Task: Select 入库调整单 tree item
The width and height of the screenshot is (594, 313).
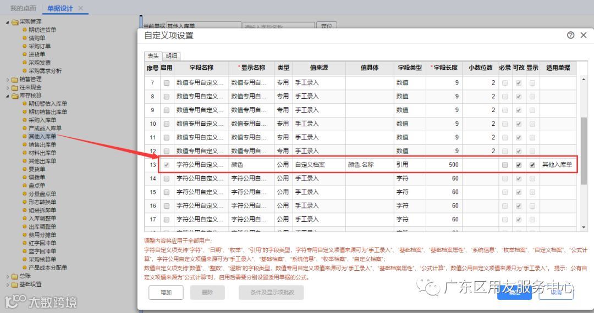Action: [x=42, y=219]
